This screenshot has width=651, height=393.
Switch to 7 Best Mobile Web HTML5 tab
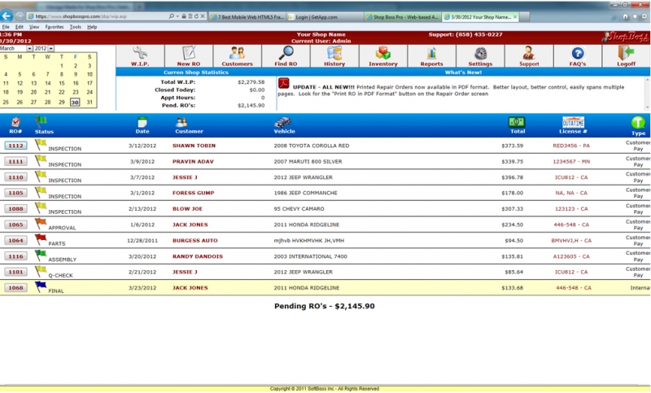click(x=247, y=17)
